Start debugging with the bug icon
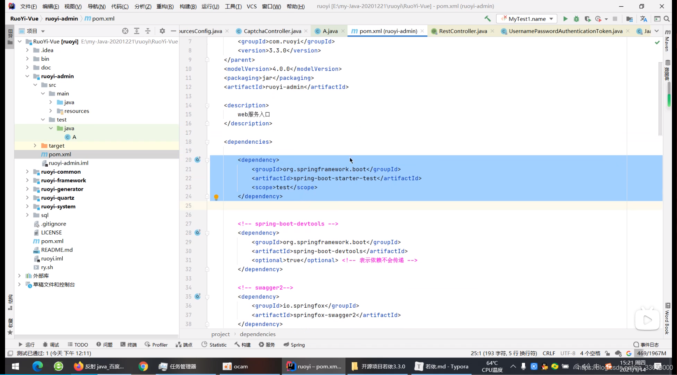 coord(577,19)
